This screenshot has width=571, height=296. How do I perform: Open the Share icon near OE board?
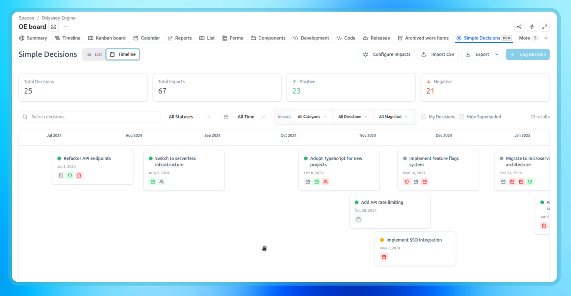519,27
